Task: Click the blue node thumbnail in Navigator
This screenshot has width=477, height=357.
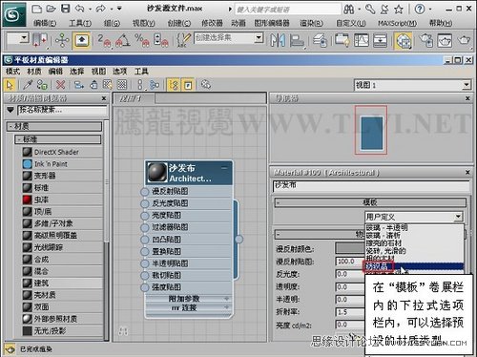Action: pos(371,133)
